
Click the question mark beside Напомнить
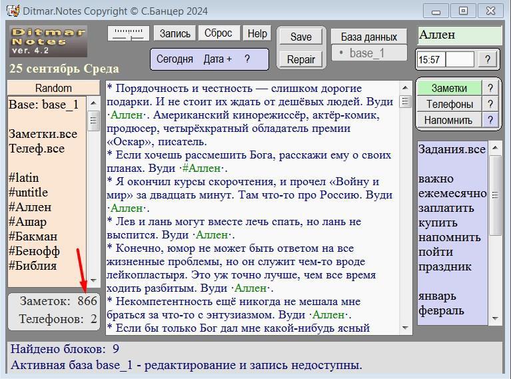point(490,120)
